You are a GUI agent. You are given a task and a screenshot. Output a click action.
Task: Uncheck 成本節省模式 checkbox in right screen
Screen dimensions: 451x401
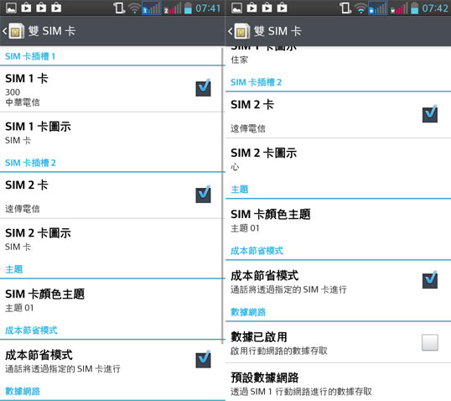tap(430, 280)
